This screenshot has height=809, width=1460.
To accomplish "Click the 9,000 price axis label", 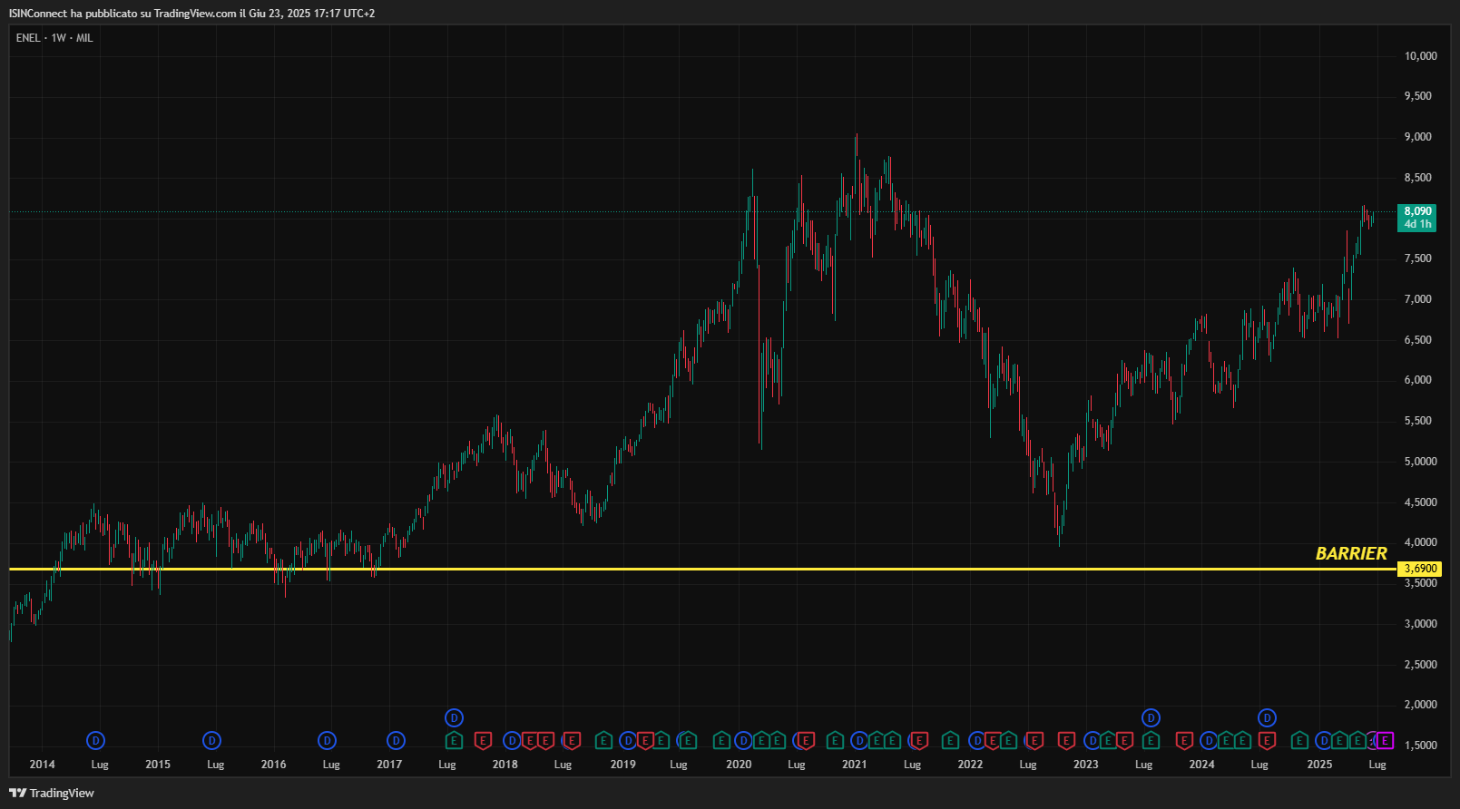I will pos(1418,137).
